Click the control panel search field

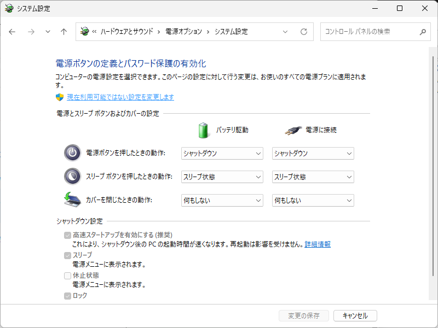(x=367, y=32)
